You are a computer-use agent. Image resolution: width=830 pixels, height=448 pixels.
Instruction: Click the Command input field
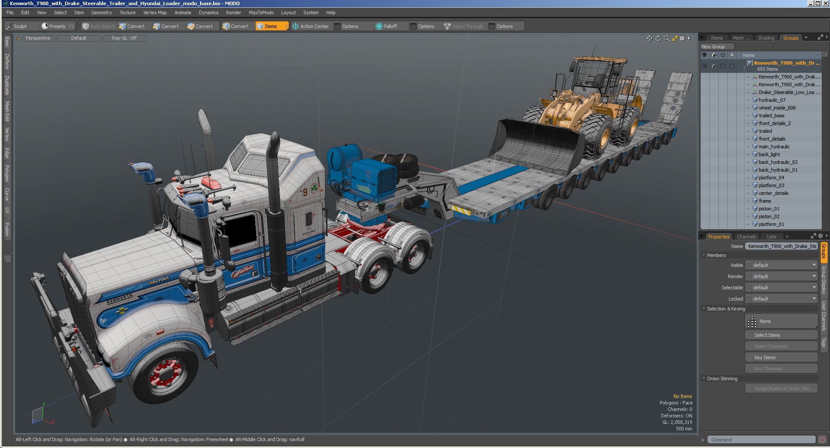(761, 440)
